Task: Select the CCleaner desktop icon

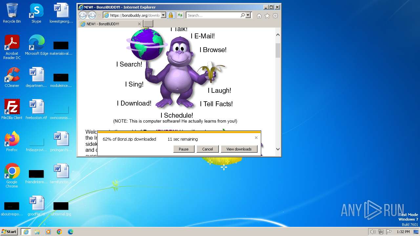Action: point(12,78)
